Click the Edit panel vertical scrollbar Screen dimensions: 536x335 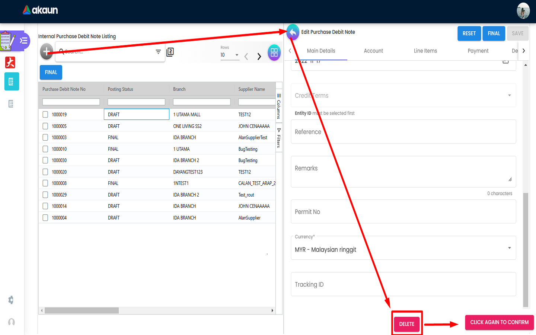tap(526, 250)
